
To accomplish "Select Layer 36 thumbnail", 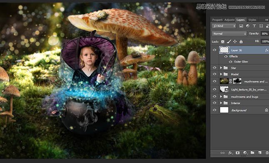I will click(x=224, y=50).
